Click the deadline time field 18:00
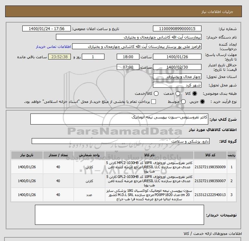This screenshot has height=241, width=249. 128,57
